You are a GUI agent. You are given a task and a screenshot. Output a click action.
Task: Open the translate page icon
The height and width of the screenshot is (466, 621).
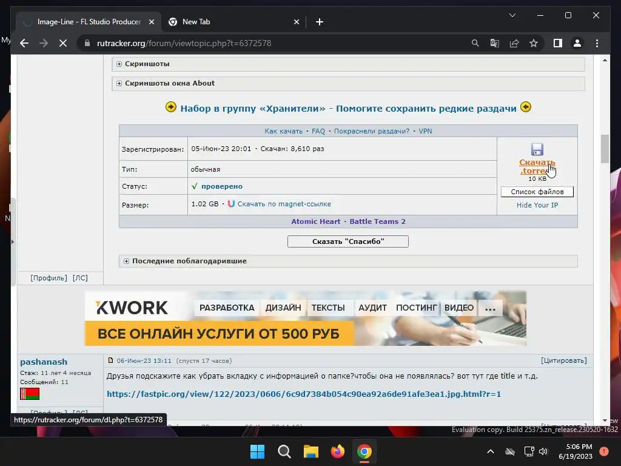[x=495, y=43]
